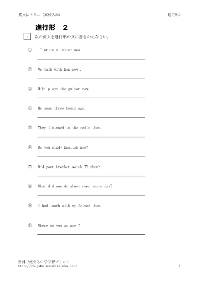
Task: Click the circled number ⑩ marker
Action: (x=30, y=225)
